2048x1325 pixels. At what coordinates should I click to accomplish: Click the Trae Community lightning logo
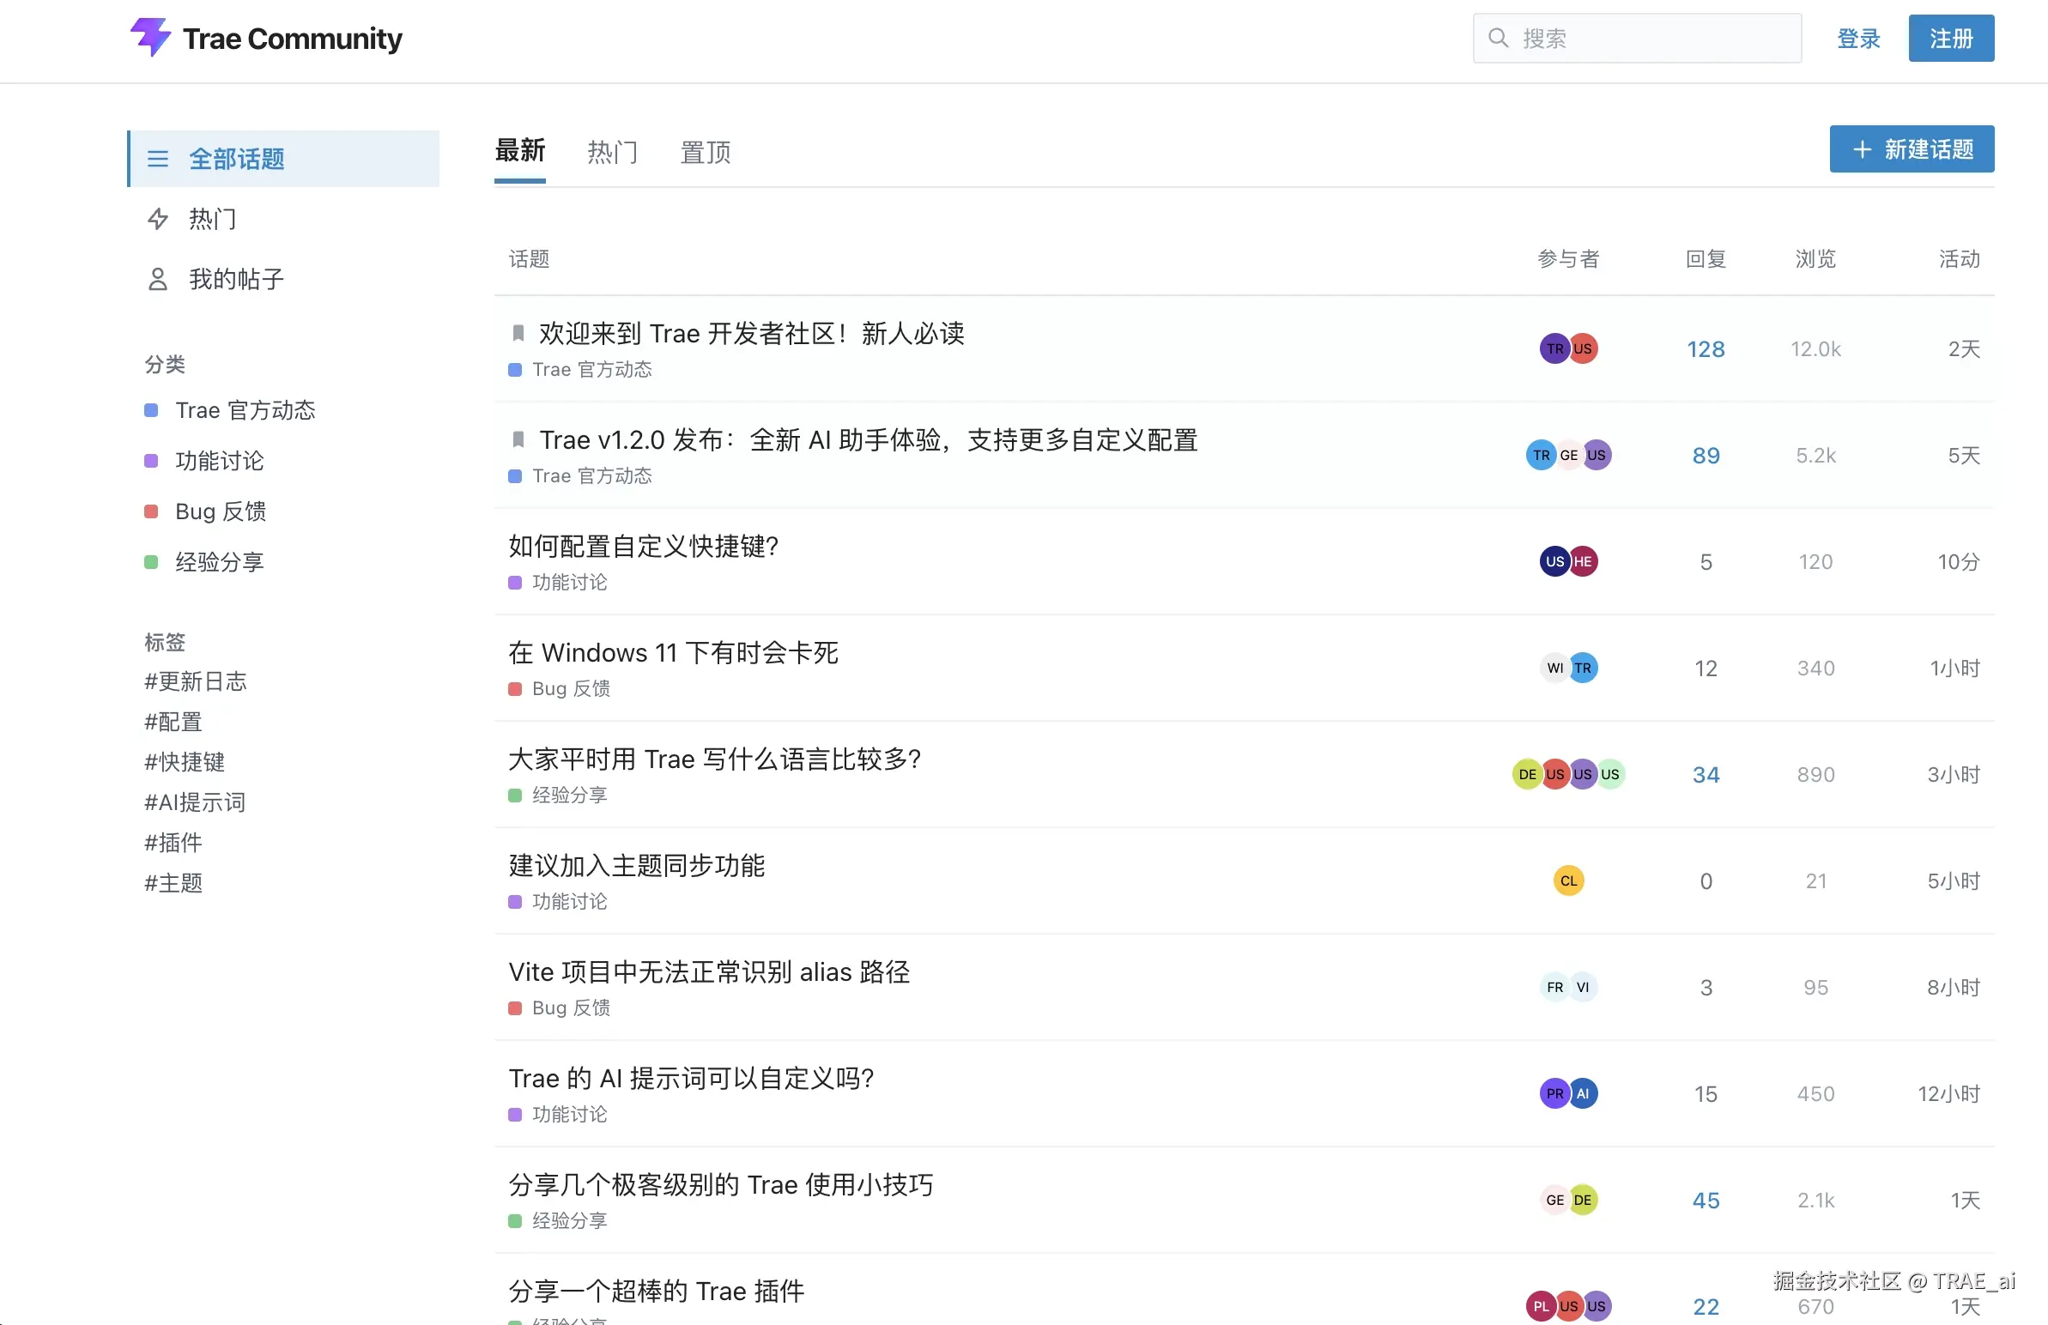(x=150, y=37)
